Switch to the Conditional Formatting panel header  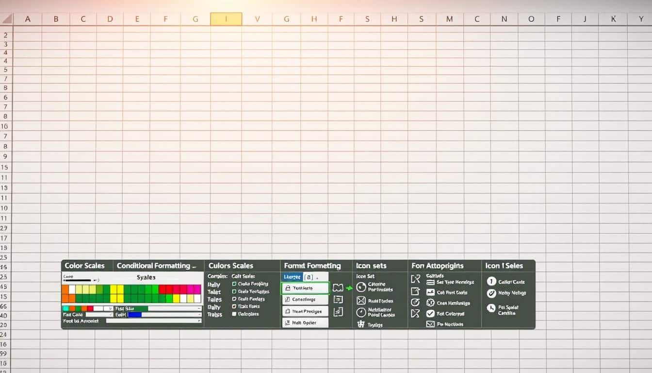click(156, 266)
